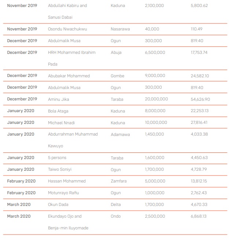The image size is (229, 240).
Task: Click the Michael Nnadi entry
Action: point(61,123)
